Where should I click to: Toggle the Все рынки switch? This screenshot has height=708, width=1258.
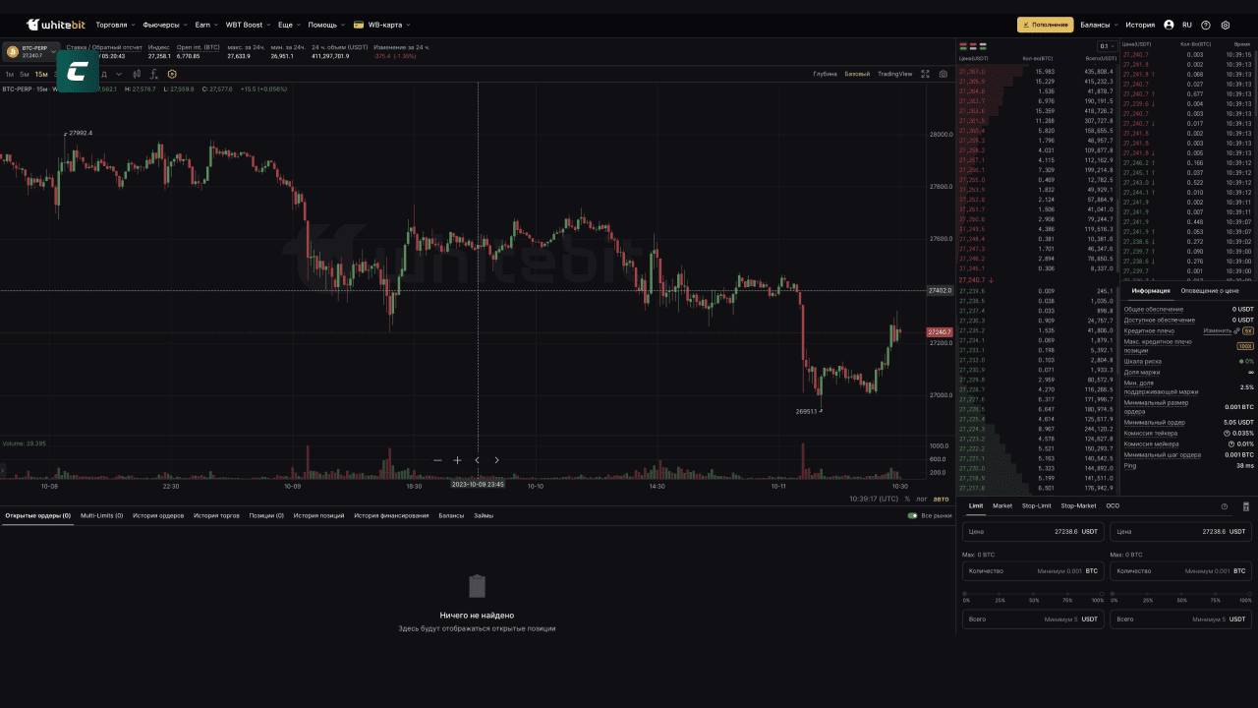(x=912, y=515)
